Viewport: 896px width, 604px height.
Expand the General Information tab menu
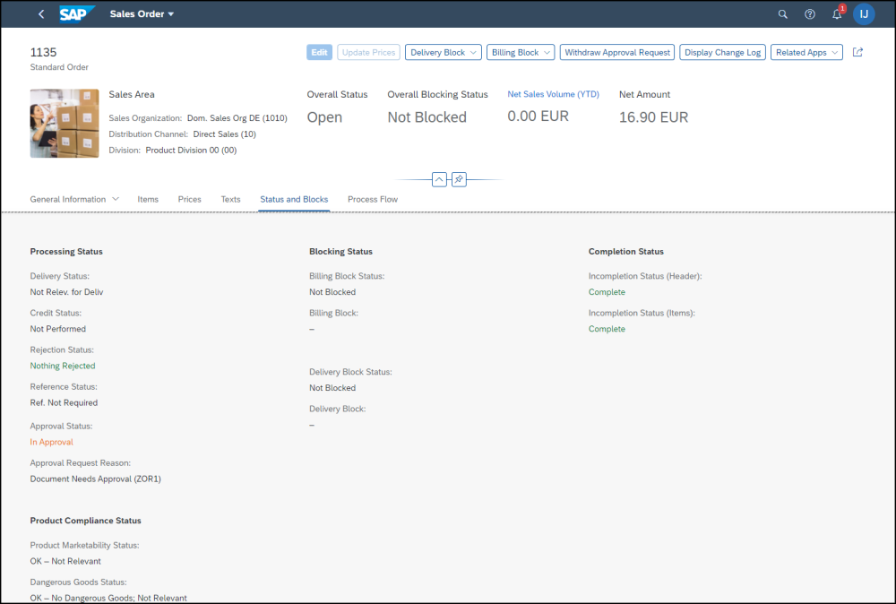pyautogui.click(x=115, y=199)
